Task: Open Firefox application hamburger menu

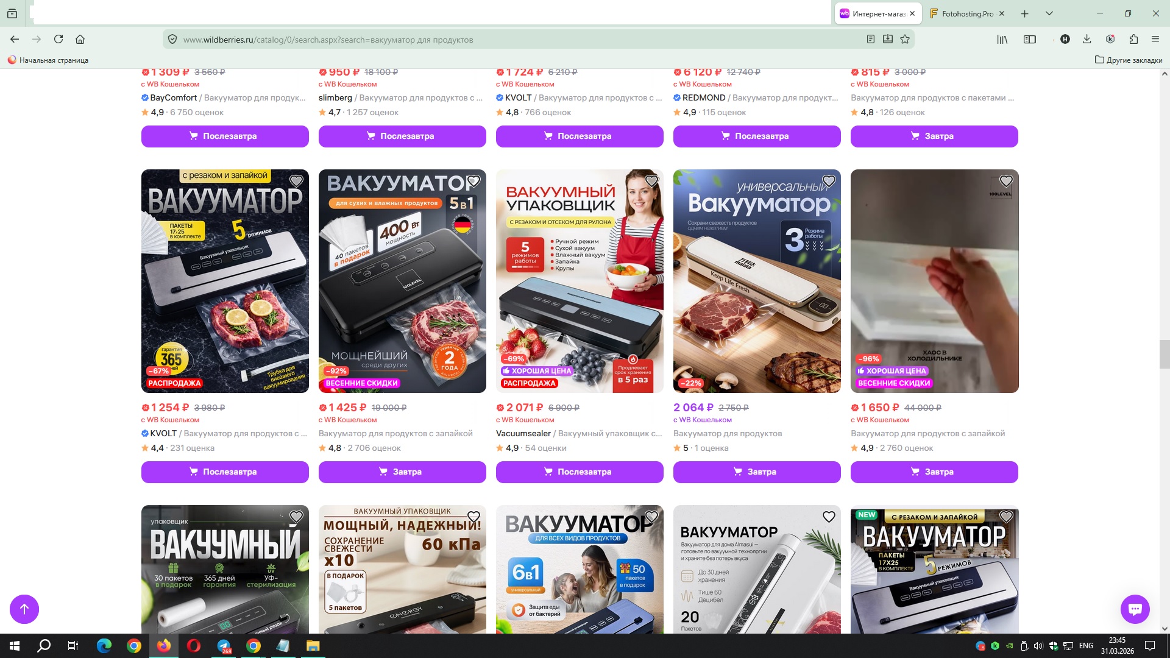Action: pos(1155,40)
